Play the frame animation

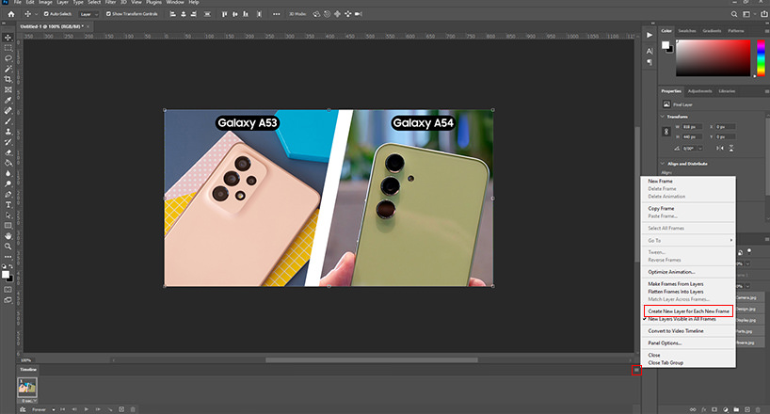[x=87, y=409]
